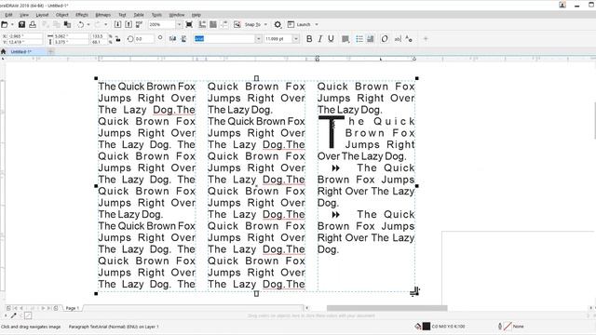Open the Edit menu
596x335 pixels.
[x=8, y=15]
